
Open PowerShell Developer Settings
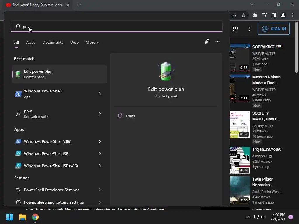tap(59, 190)
